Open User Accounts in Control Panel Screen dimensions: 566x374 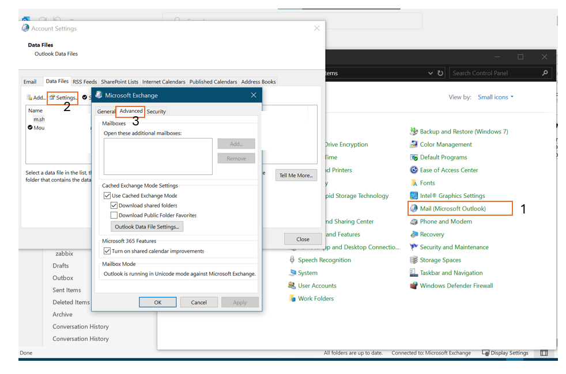[x=312, y=286]
